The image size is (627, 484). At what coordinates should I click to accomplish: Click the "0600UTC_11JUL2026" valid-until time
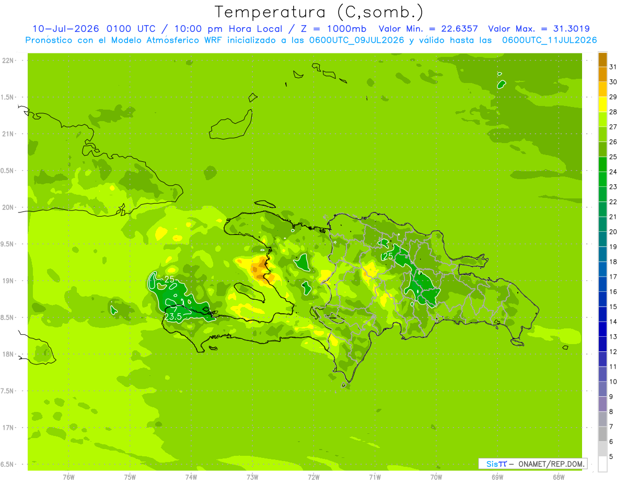549,40
